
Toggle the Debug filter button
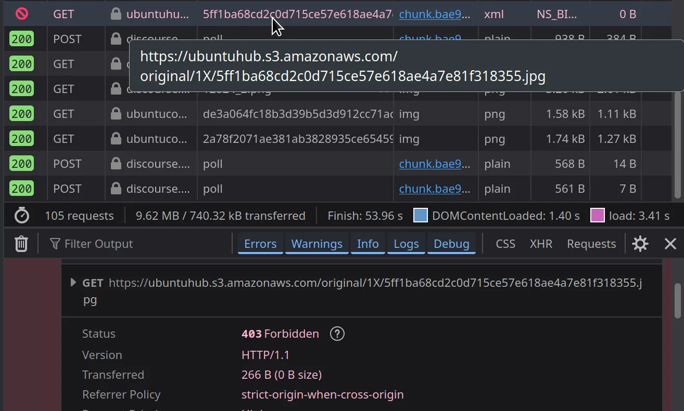click(451, 244)
